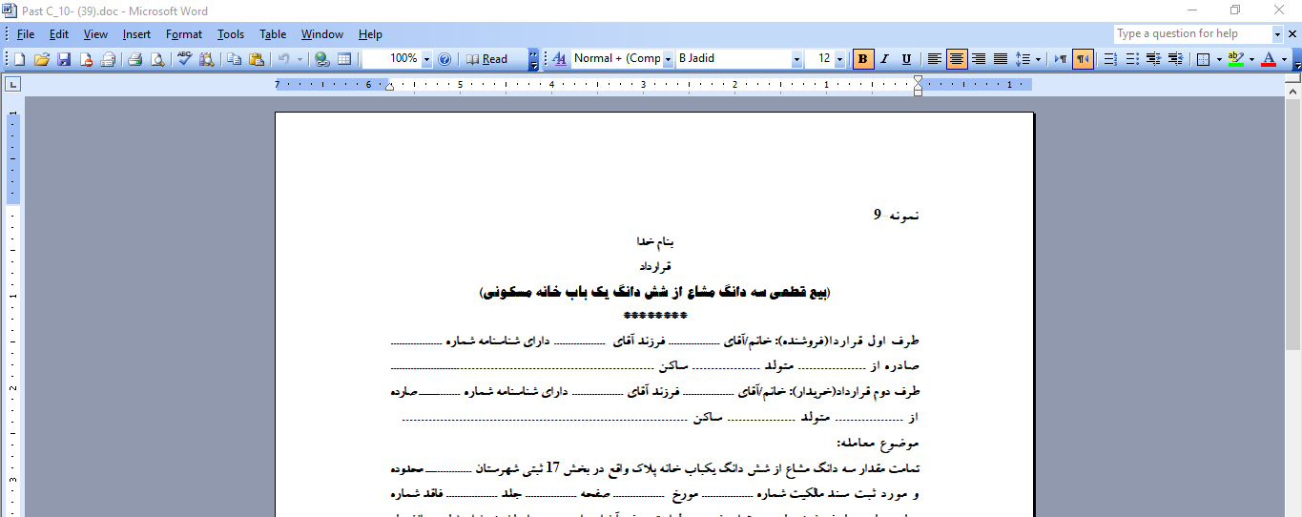This screenshot has width=1302, height=517.
Task: Click the Insert Hyperlink icon
Action: tap(322, 59)
